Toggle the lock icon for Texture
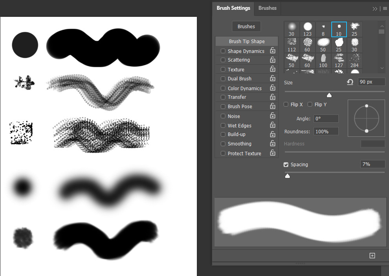This screenshot has width=389, height=276. 272,69
